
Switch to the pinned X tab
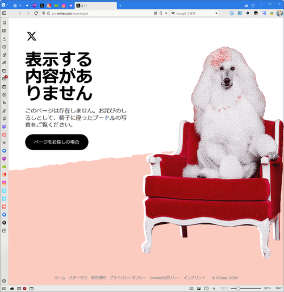[41, 6]
